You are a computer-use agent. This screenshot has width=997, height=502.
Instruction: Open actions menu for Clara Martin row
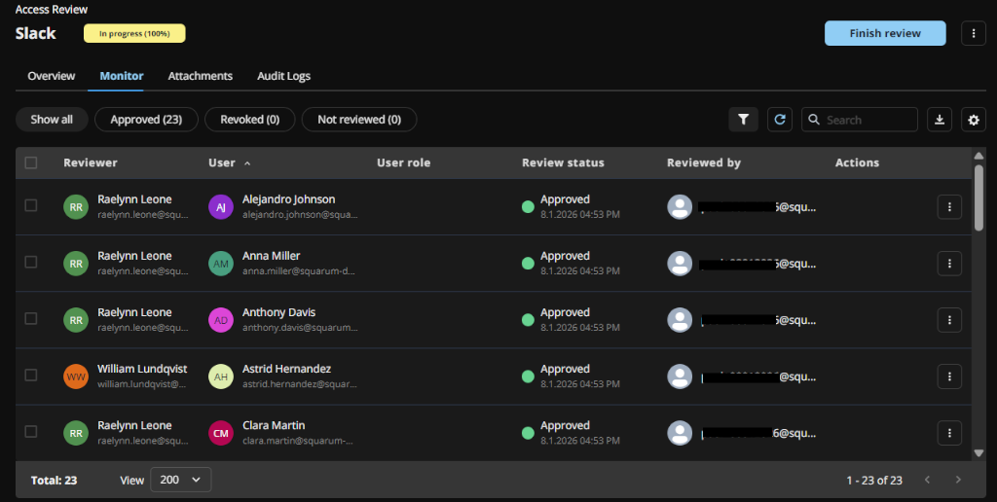click(949, 433)
